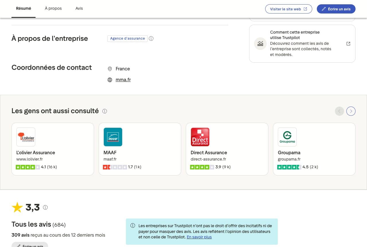Click Direct Assurance star rating

click(x=202, y=167)
